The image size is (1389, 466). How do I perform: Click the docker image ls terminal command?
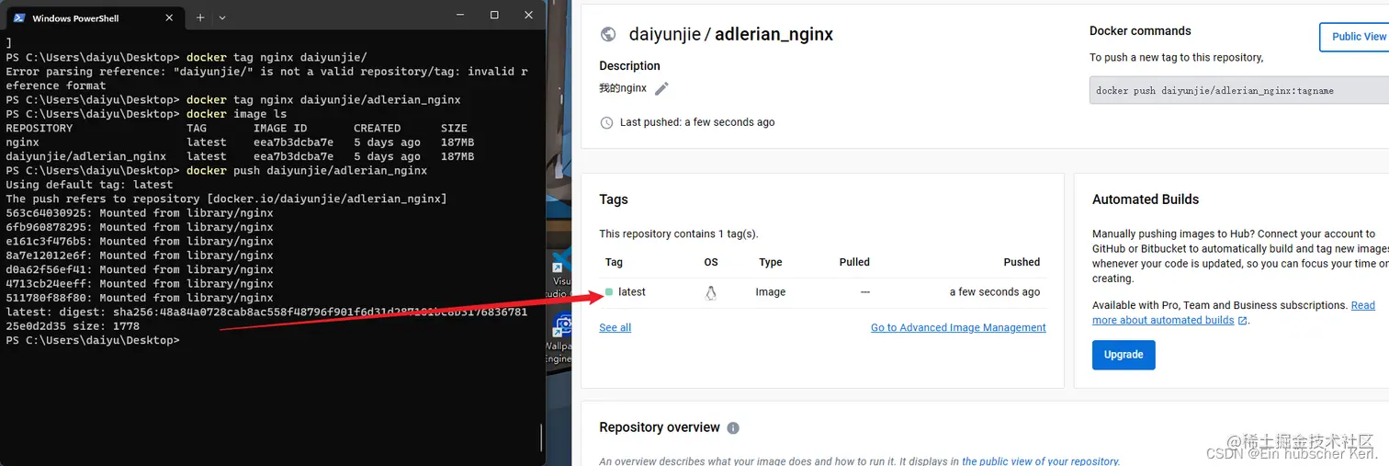click(236, 114)
